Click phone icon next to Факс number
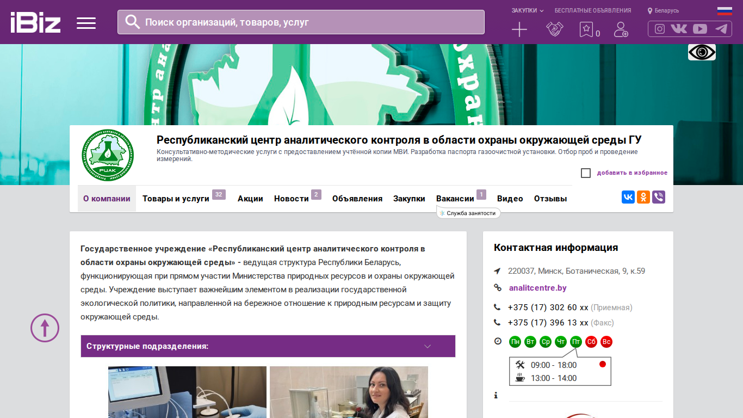The height and width of the screenshot is (418, 743). [x=497, y=323]
